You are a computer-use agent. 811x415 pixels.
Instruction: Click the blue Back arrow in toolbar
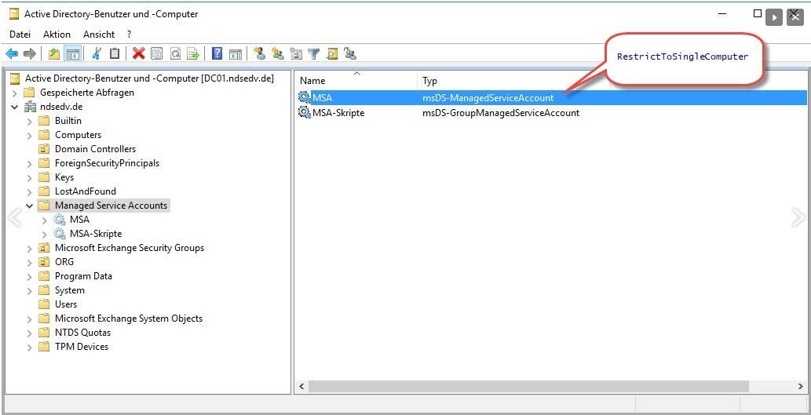click(x=12, y=53)
